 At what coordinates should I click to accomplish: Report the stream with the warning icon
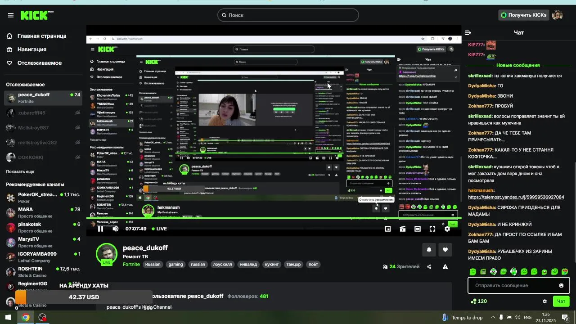pos(445,266)
